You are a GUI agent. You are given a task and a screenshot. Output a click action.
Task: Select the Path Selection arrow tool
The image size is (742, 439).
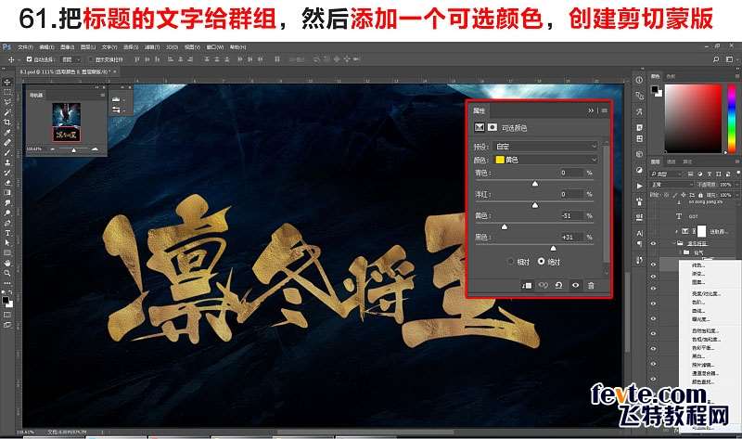coord(7,243)
